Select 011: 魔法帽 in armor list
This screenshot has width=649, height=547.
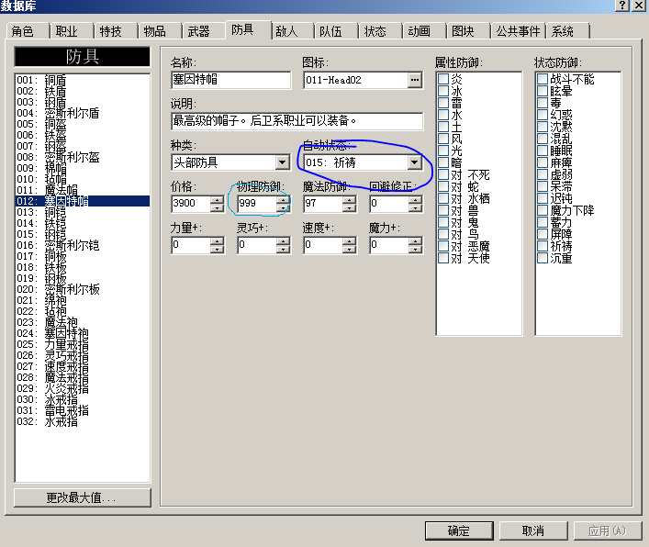[83, 190]
